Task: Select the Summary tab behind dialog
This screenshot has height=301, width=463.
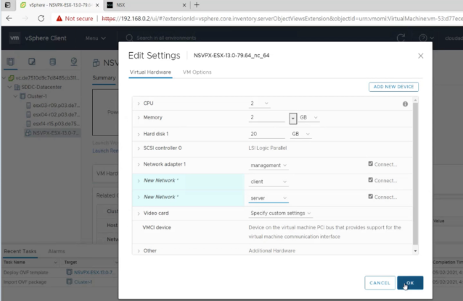Action: coord(104,77)
